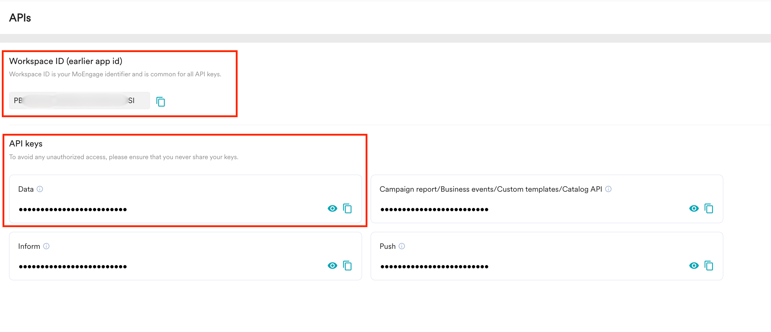Click info icon next to Push
The height and width of the screenshot is (332, 771).
pos(402,246)
